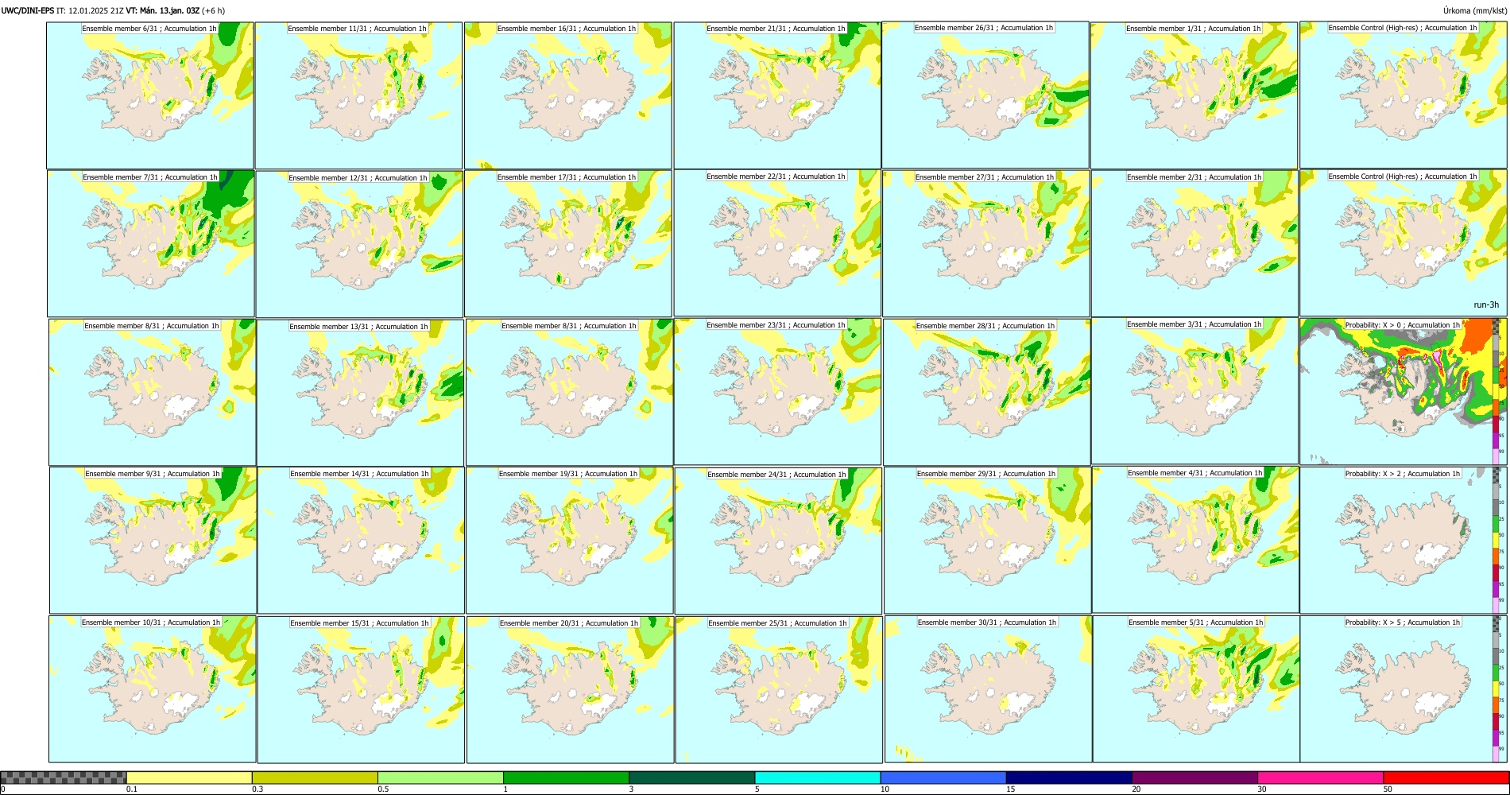This screenshot has width=1510, height=795.
Task: Click the dark green 3–5 legend swatch
Action: point(691,778)
